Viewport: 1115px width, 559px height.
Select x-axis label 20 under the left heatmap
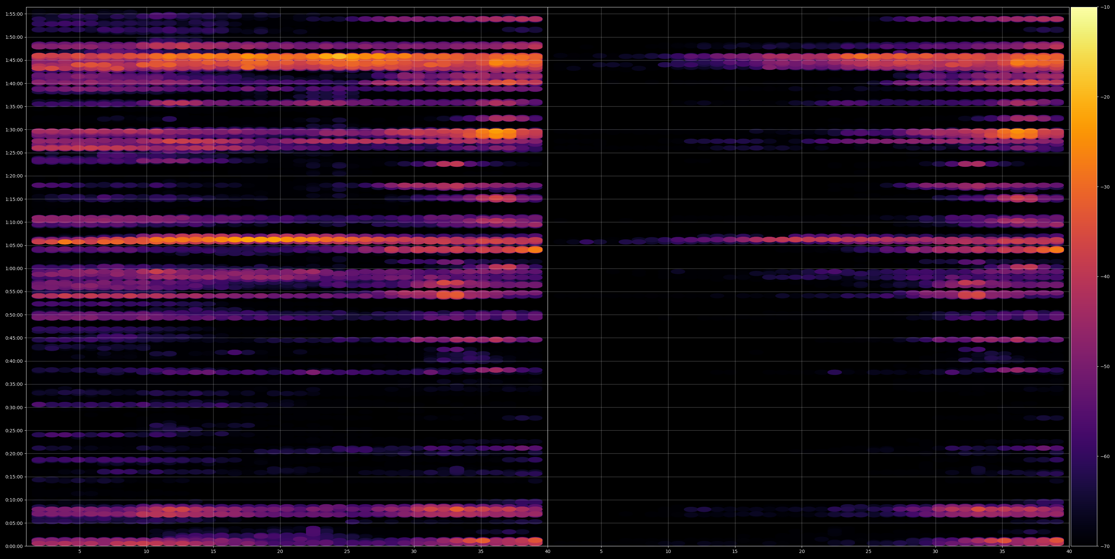pos(280,552)
